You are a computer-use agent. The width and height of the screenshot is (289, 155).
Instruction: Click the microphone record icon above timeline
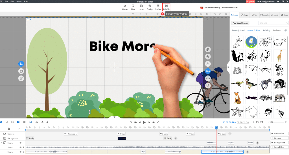tap(42, 122)
